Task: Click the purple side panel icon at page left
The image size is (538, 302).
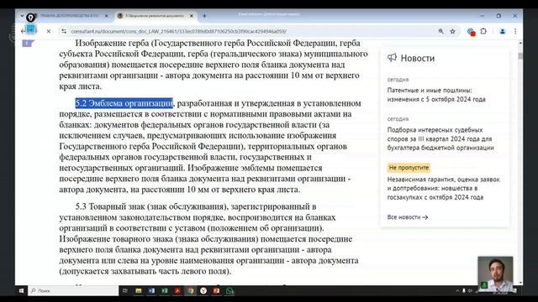Action: click(28, 43)
